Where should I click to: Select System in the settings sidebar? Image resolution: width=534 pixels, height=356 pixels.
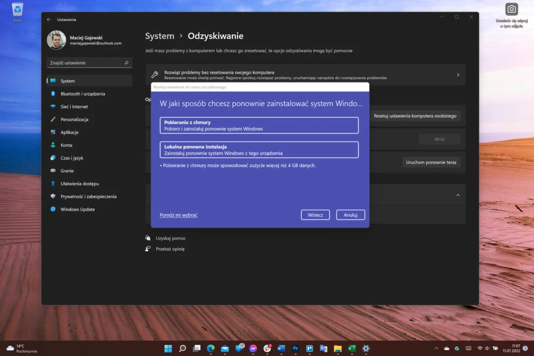[89, 81]
